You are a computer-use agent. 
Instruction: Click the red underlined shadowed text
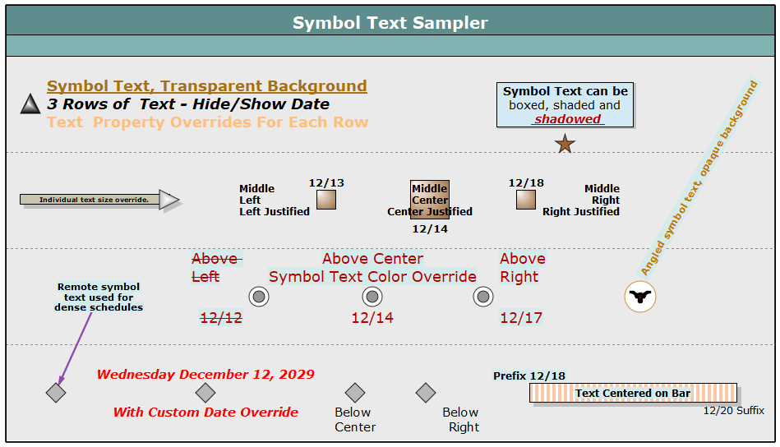tap(567, 119)
